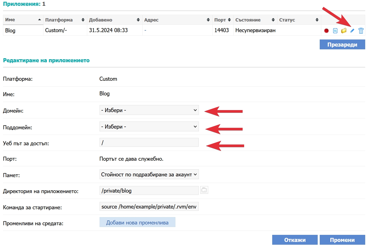The image size is (369, 248).
Task: Click the Откажи button
Action: coord(295,240)
